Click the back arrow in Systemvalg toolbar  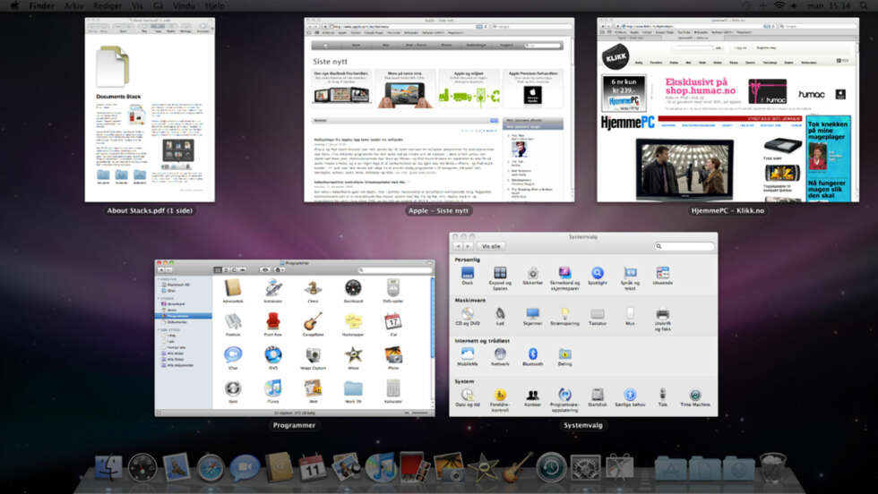458,246
